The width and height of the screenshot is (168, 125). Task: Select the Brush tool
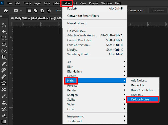click(x=4, y=96)
